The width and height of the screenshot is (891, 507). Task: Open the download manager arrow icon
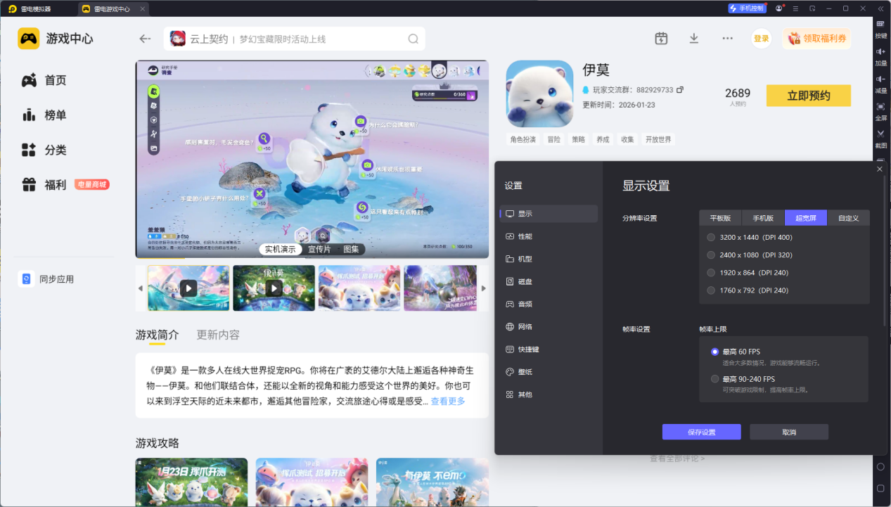point(694,39)
